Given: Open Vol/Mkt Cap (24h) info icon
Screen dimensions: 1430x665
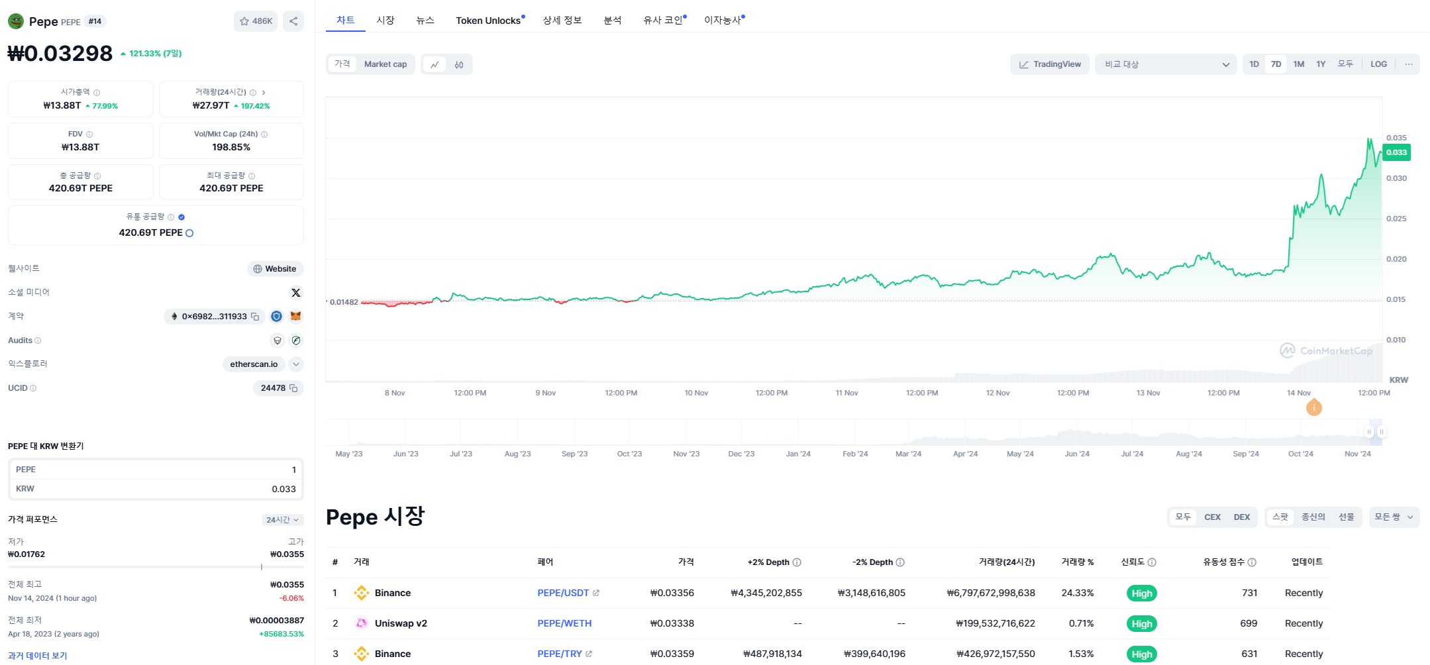Looking at the screenshot, I should click(x=264, y=134).
